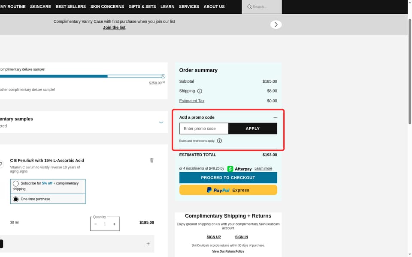Open the SKINCARE menu
The width and height of the screenshot is (412, 257).
40,6
